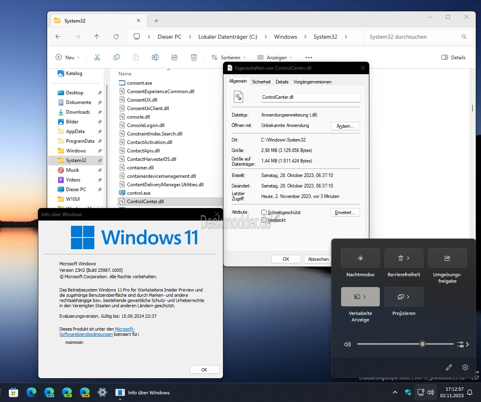Switch to the Sicherheit tab
The width and height of the screenshot is (481, 402).
pyautogui.click(x=261, y=81)
